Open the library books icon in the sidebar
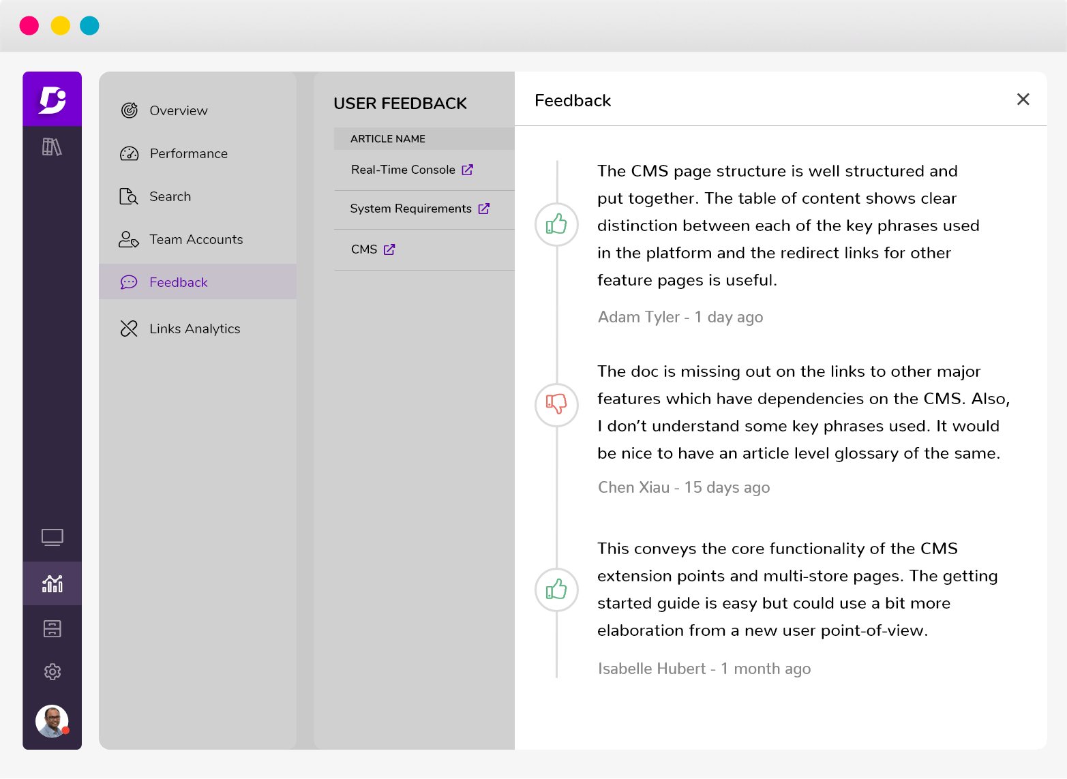Screen dimensions: 1067x779 coord(52,147)
